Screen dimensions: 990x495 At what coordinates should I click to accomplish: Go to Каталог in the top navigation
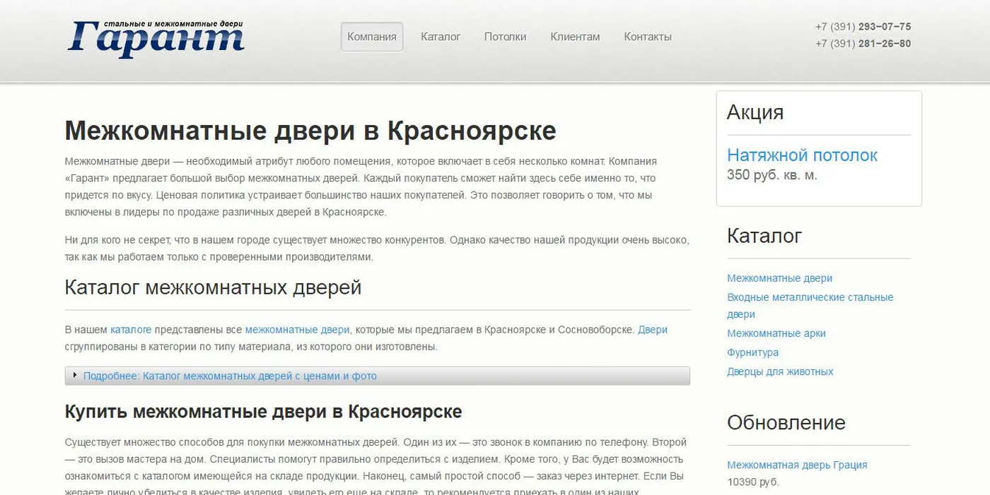click(441, 37)
